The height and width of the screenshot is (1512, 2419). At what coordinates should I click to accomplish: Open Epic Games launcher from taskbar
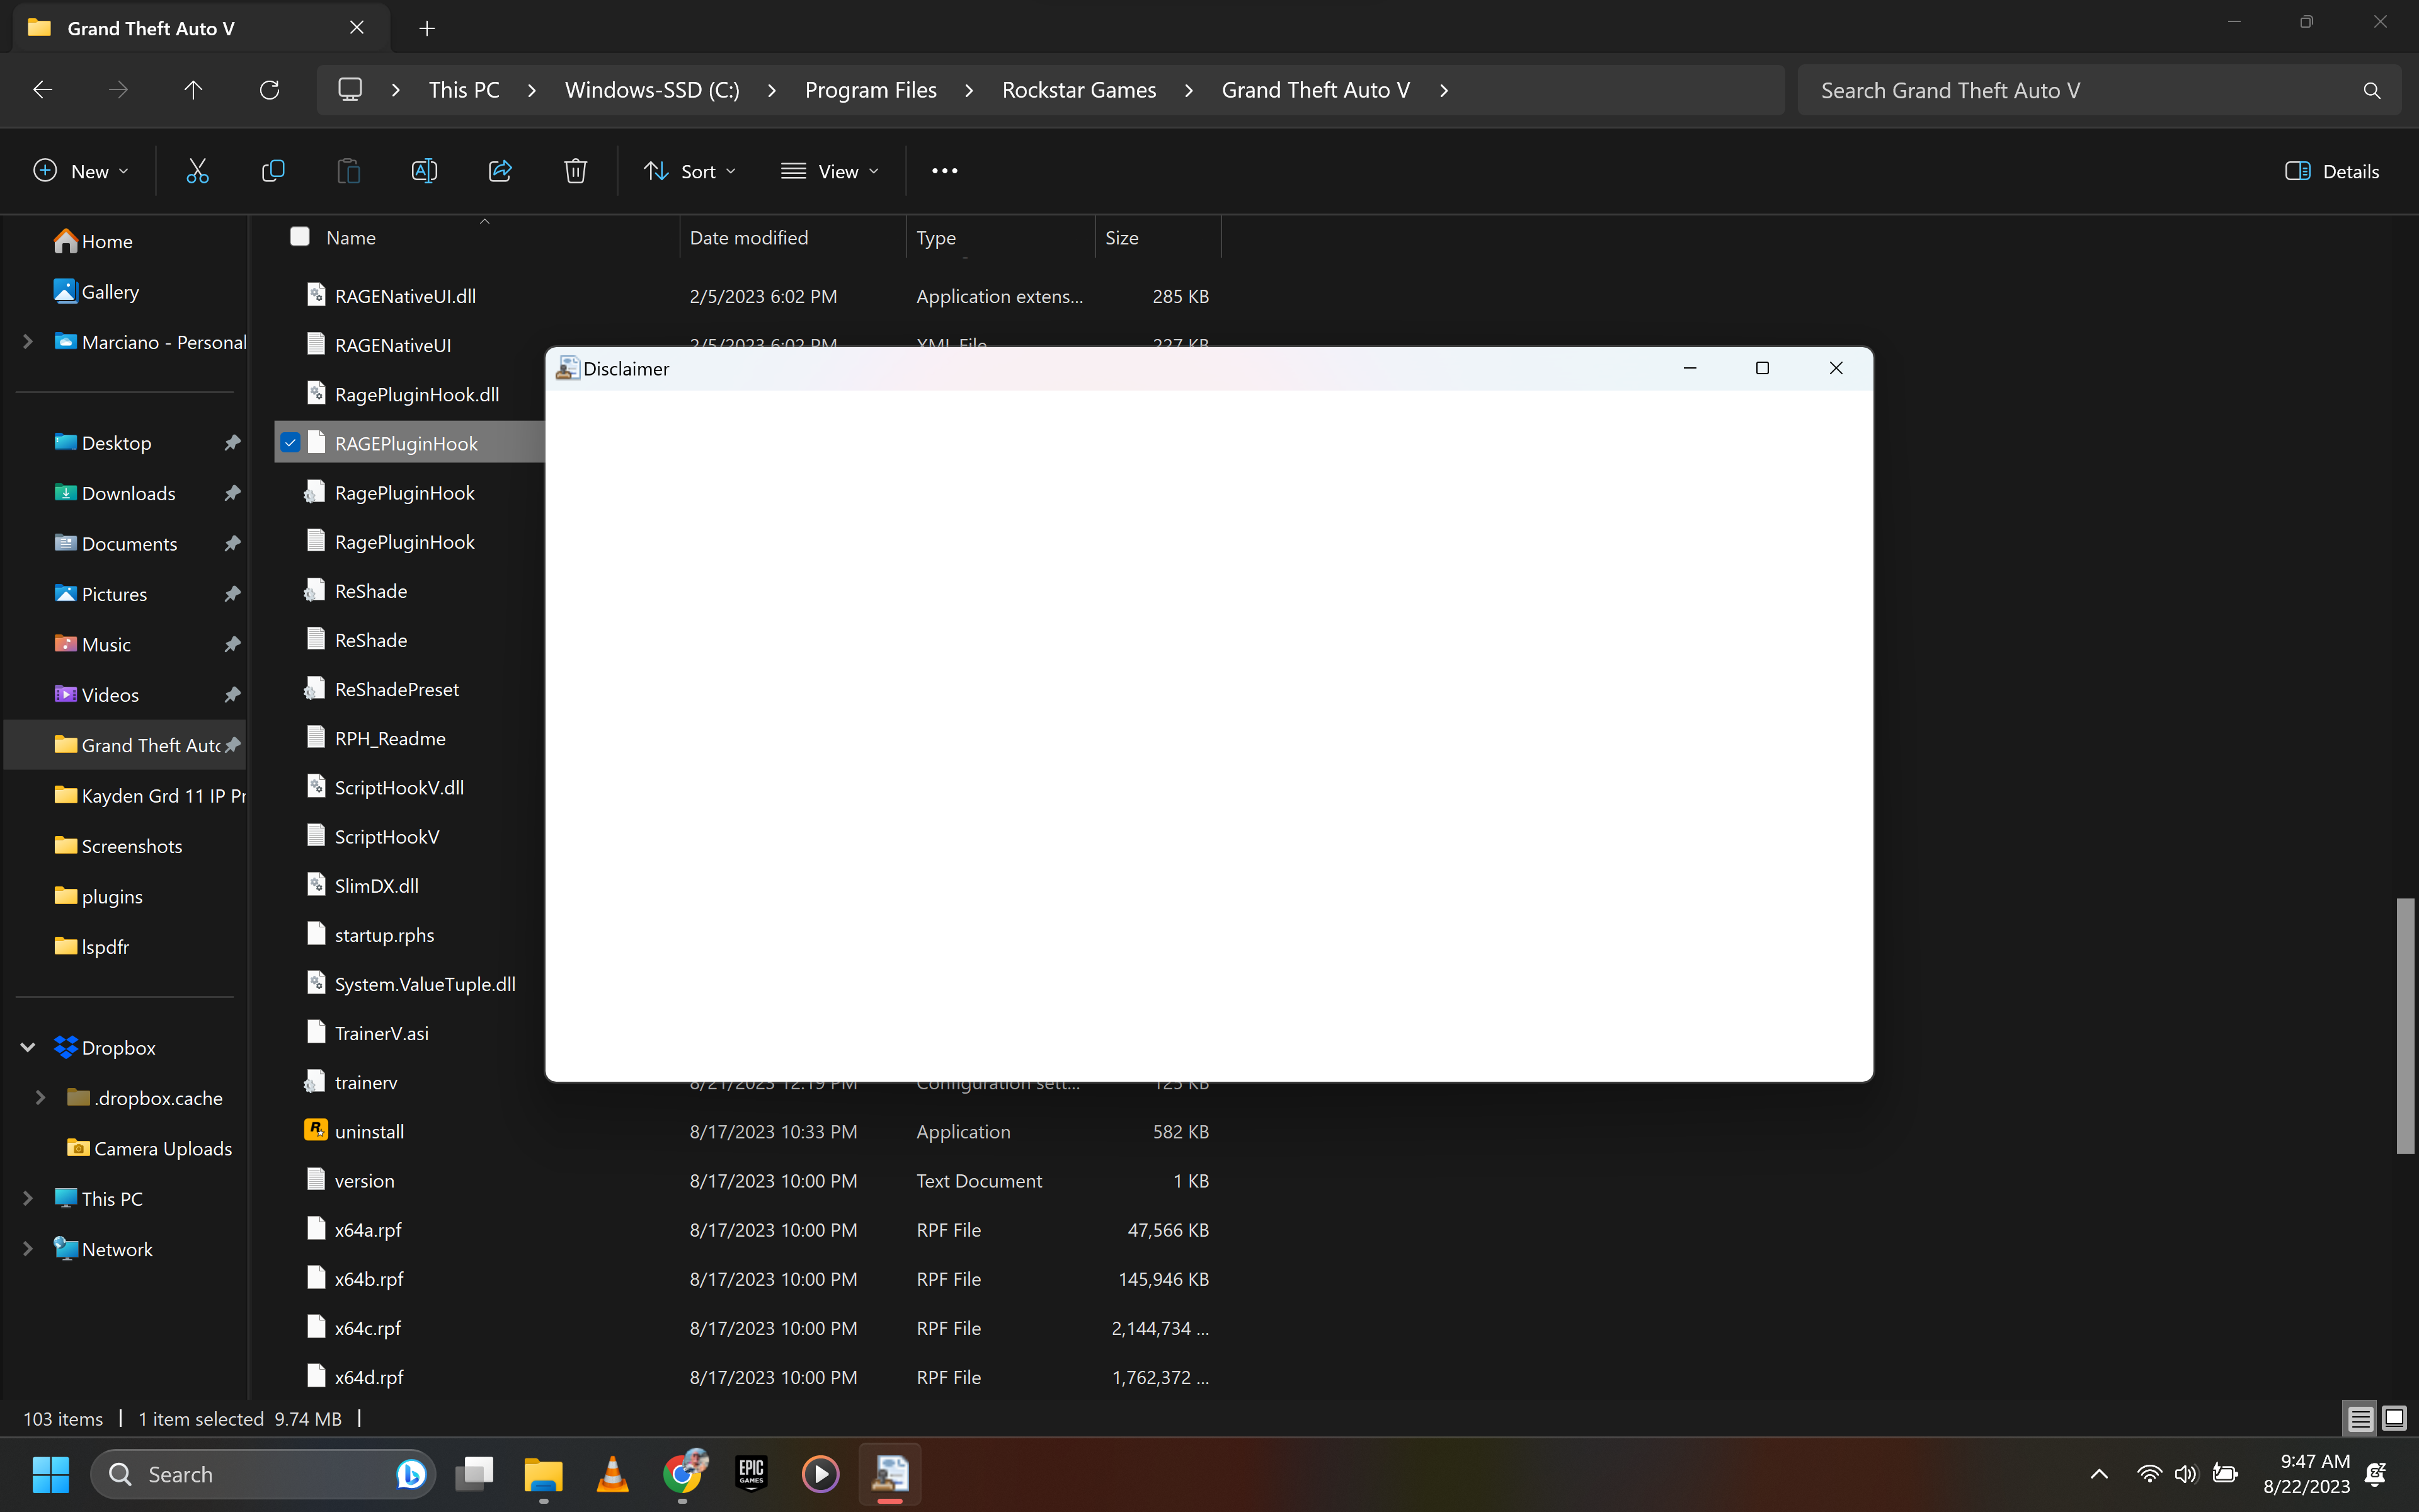coord(751,1474)
